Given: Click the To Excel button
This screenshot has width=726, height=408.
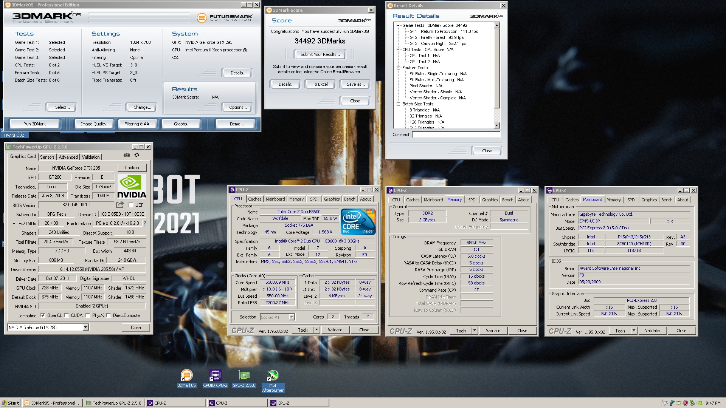Looking at the screenshot, I should pos(320,84).
